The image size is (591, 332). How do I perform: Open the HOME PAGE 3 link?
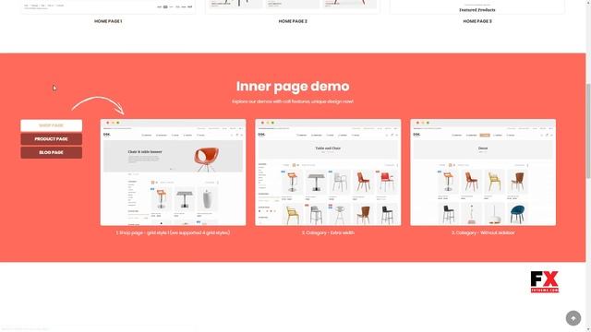click(x=477, y=21)
